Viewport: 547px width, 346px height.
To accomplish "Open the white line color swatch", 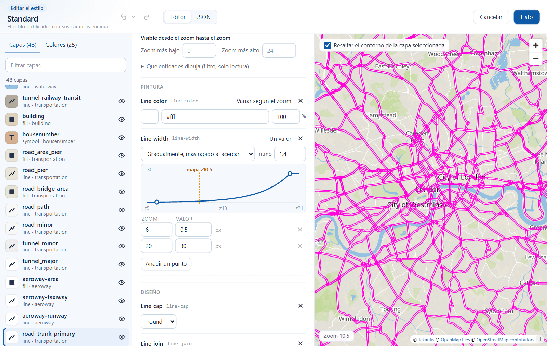I will point(149,116).
